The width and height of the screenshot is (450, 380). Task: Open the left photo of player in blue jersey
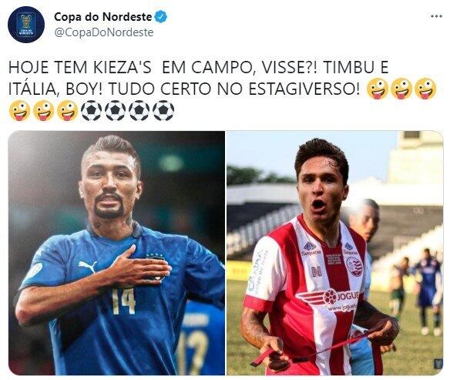pos(116,253)
